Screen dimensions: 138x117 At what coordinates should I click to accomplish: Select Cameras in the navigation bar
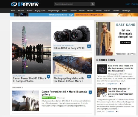(73, 11)
